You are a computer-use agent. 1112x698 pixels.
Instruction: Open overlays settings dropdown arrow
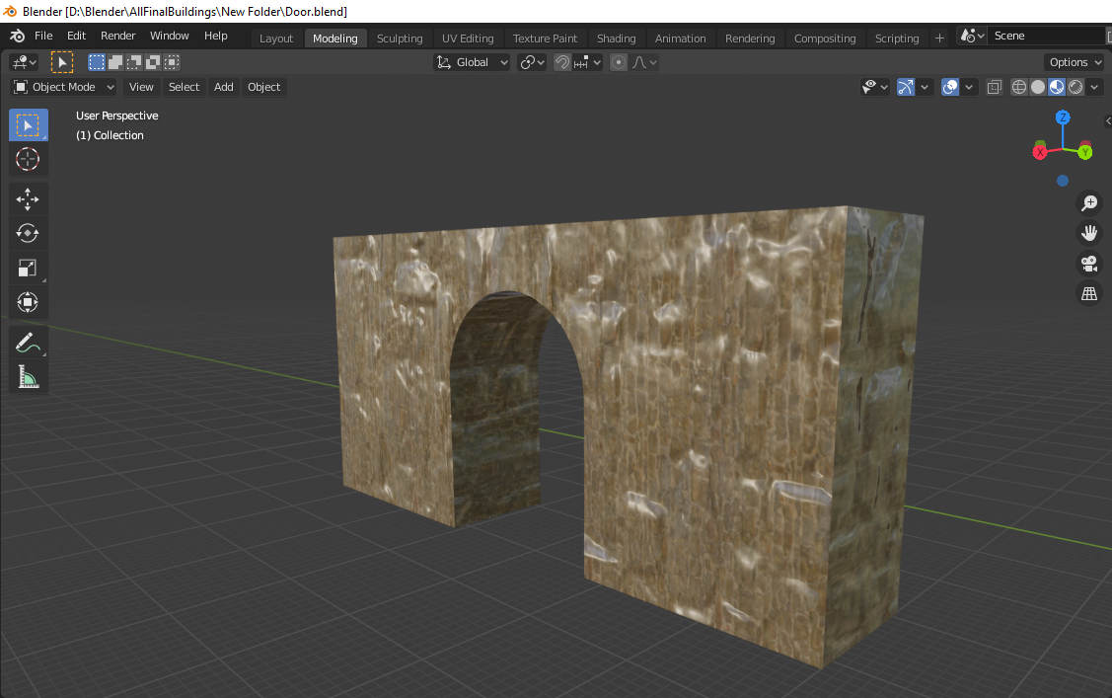tap(969, 87)
